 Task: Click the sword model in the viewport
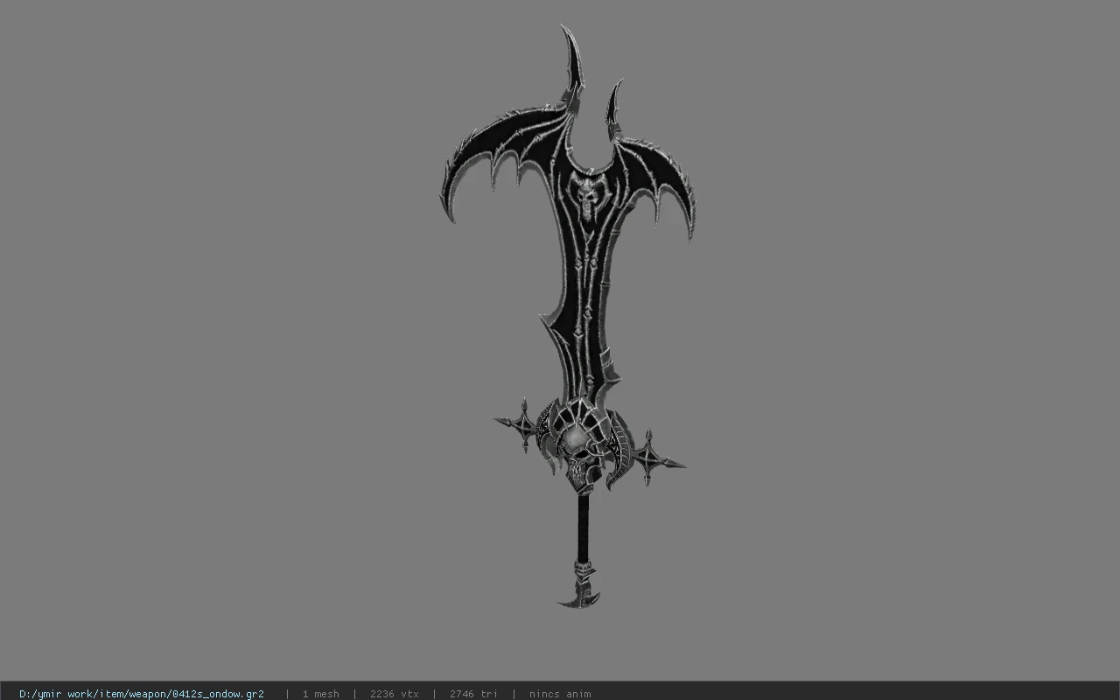pos(569,315)
